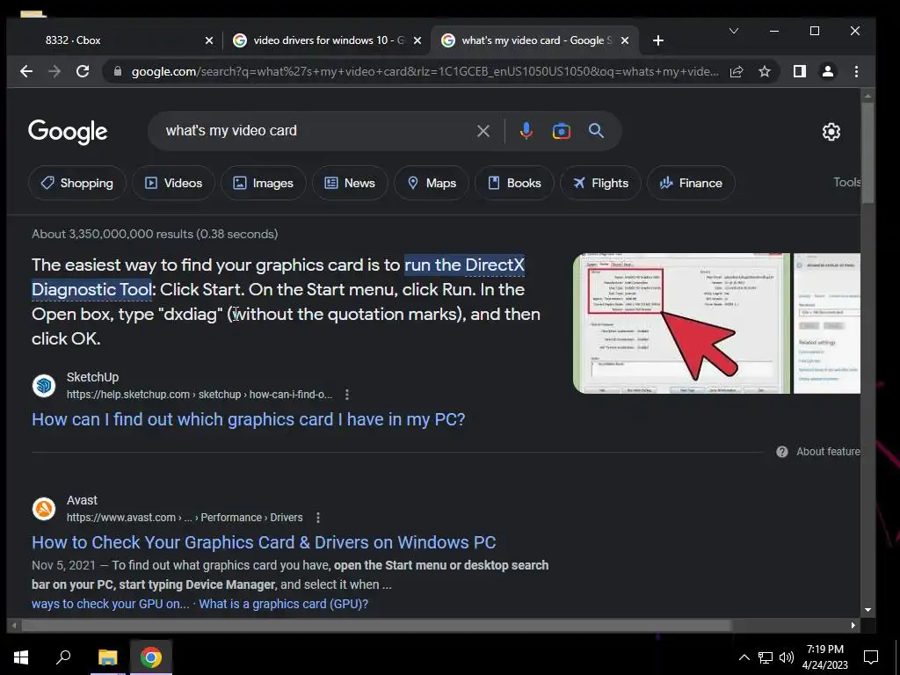Image resolution: width=900 pixels, height=675 pixels.
Task: Show hidden system tray icons
Action: (x=744, y=657)
